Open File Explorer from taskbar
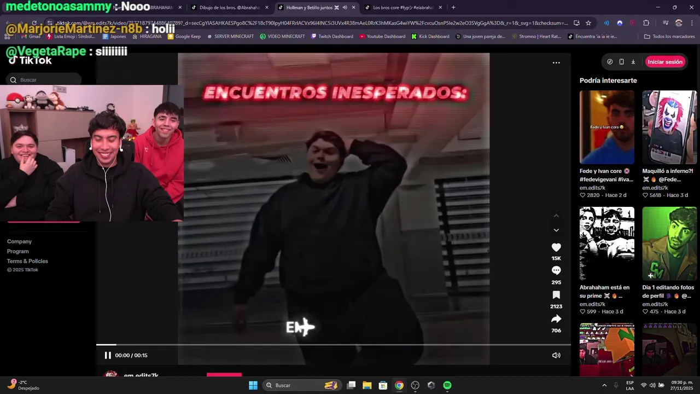The height and width of the screenshot is (394, 700). tap(367, 385)
